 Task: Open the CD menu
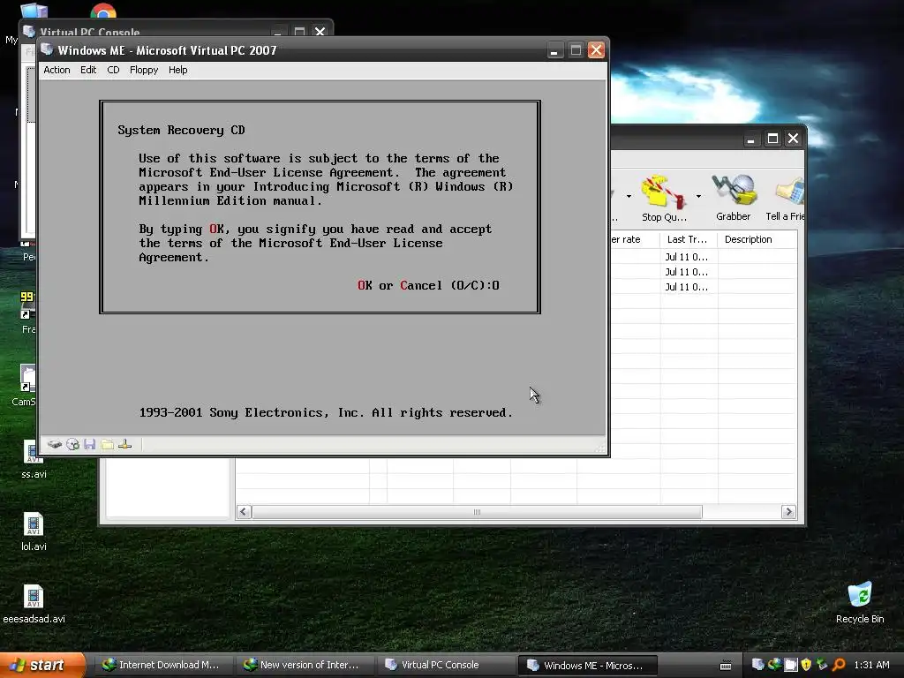pos(113,70)
